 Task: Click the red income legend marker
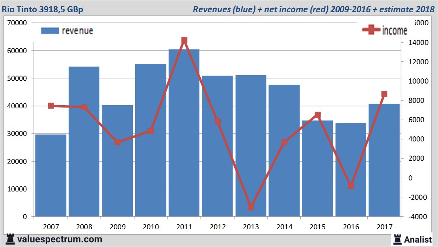(x=371, y=30)
